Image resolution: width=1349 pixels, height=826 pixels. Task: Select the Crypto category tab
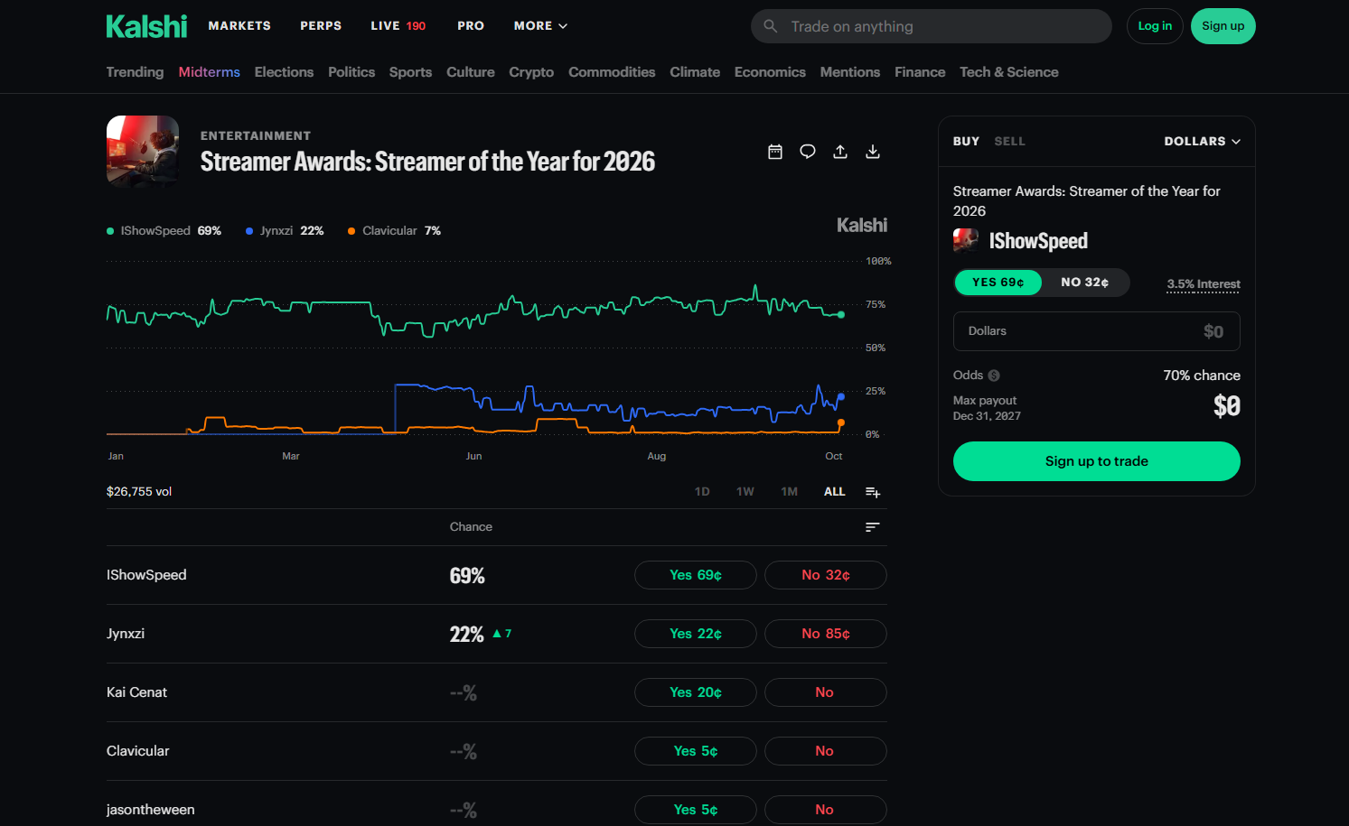[x=531, y=72]
